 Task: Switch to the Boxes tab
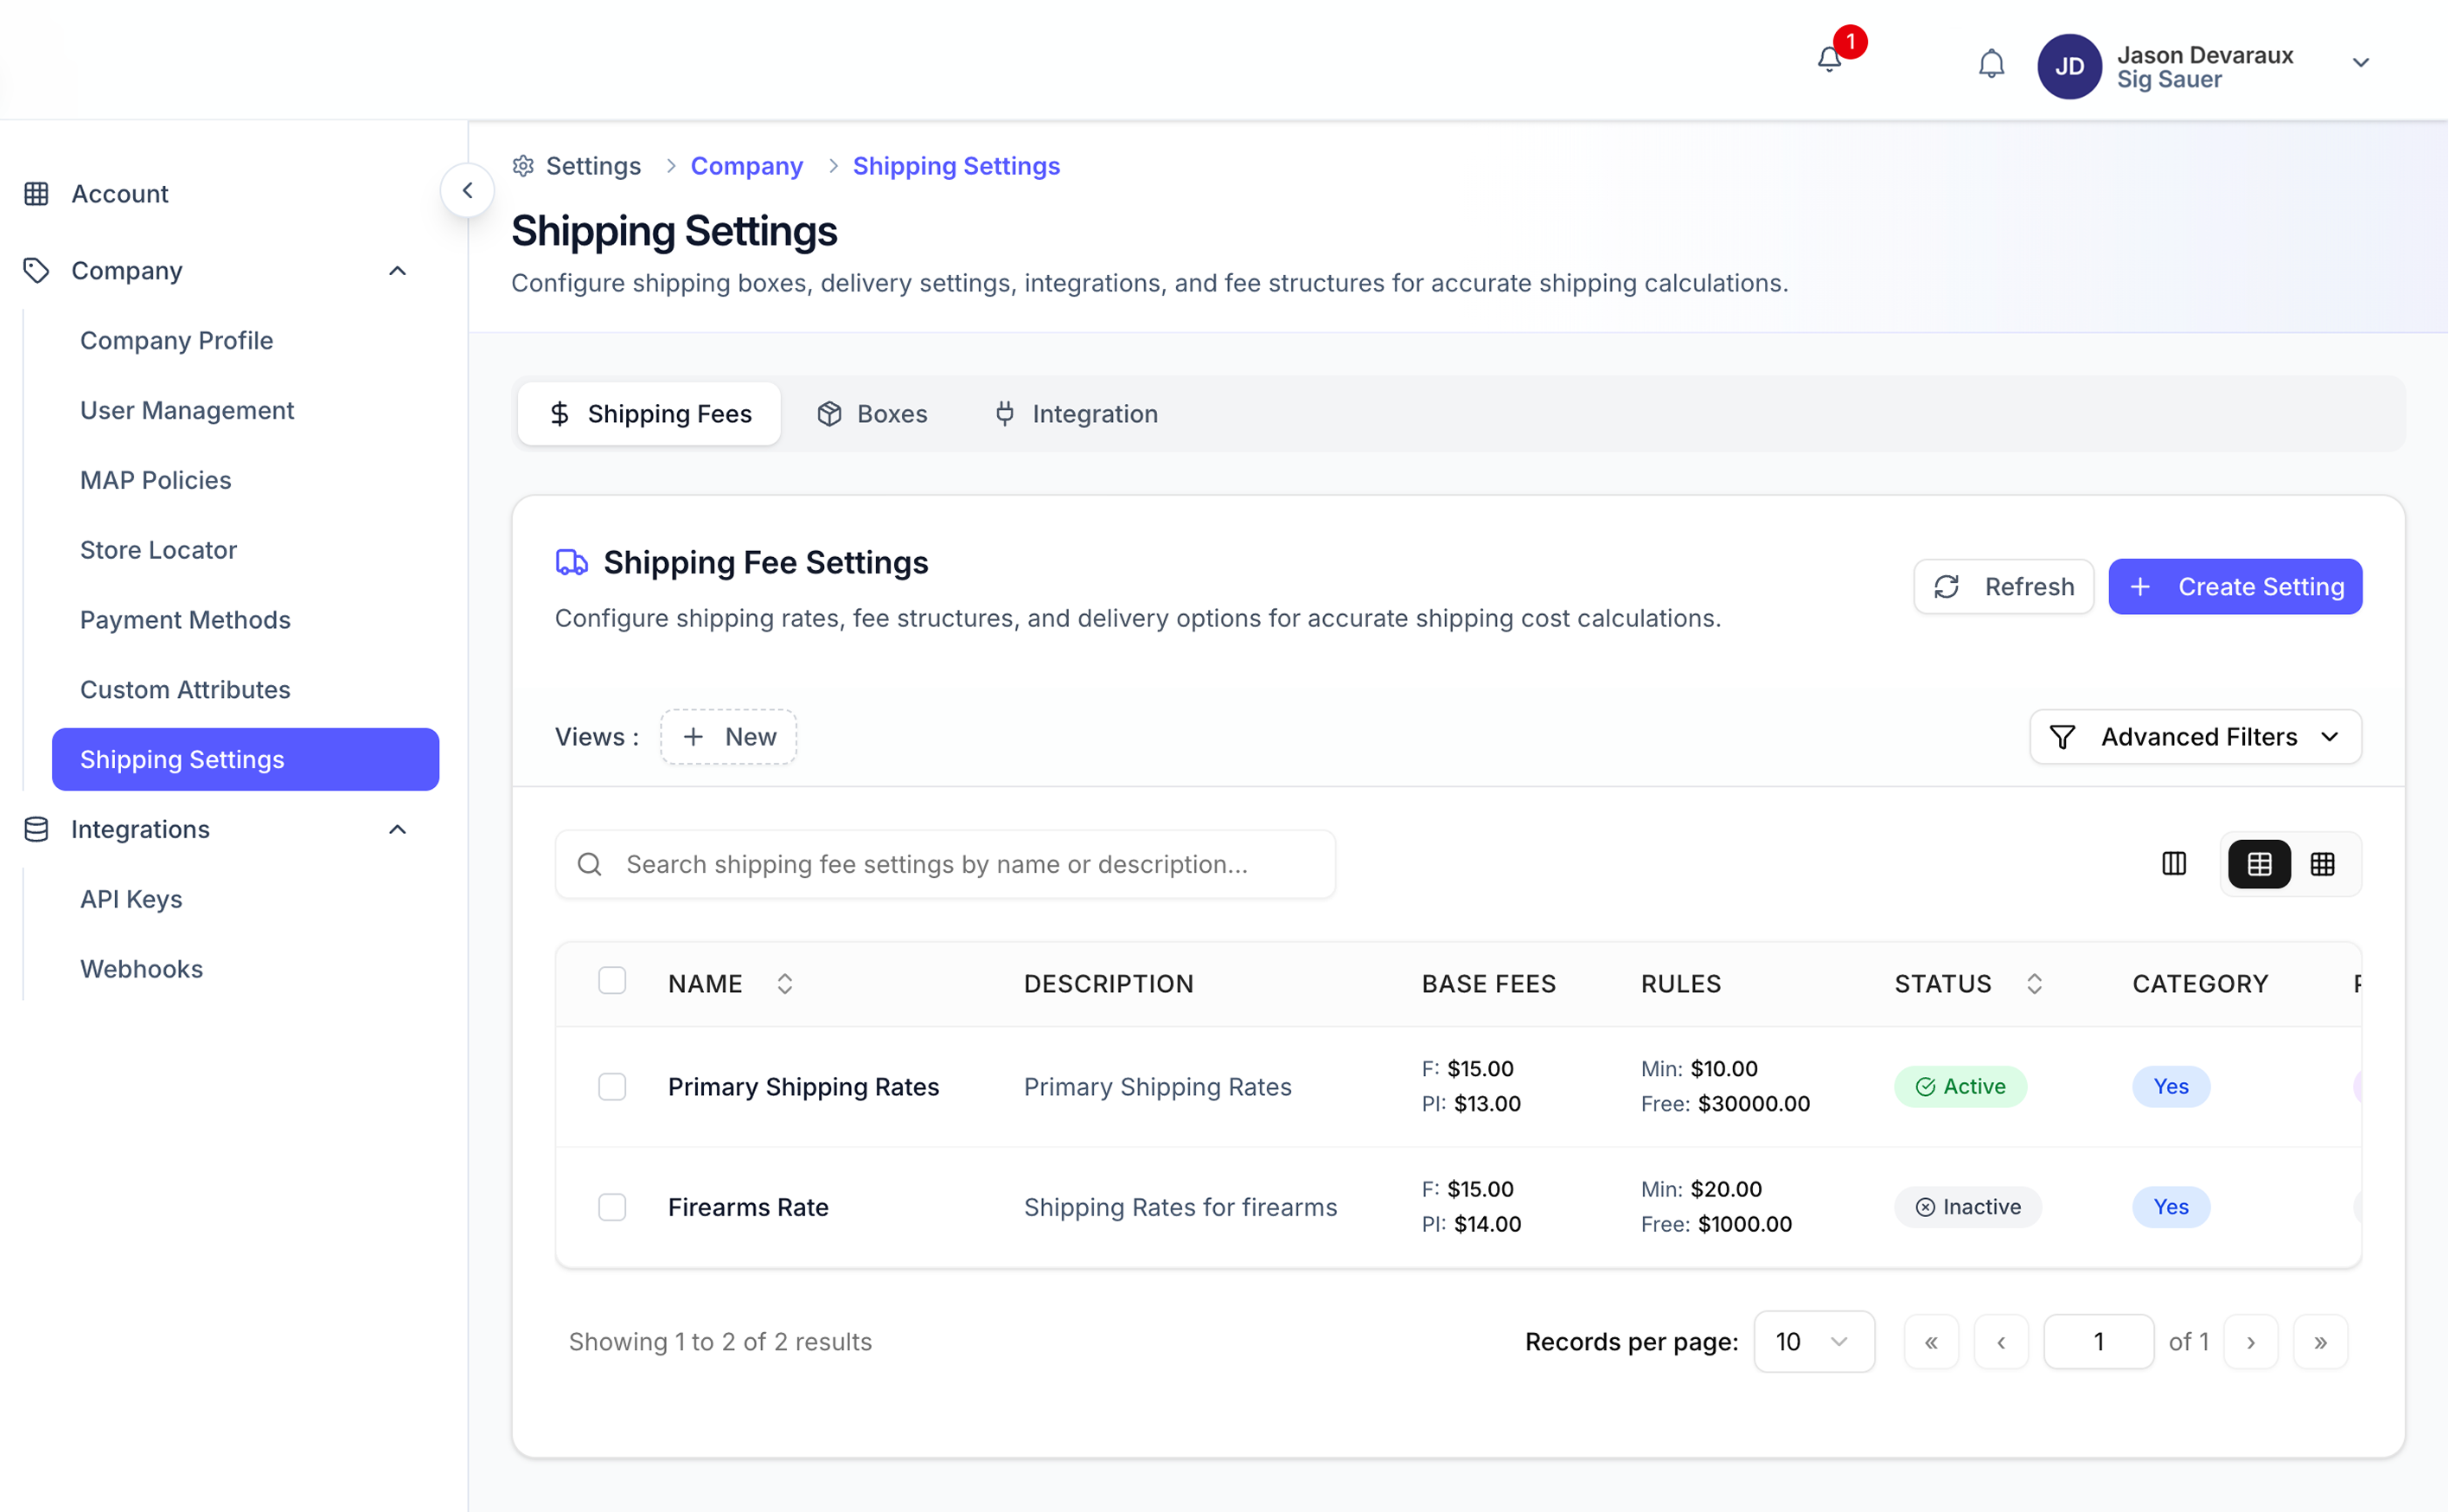tap(873, 414)
